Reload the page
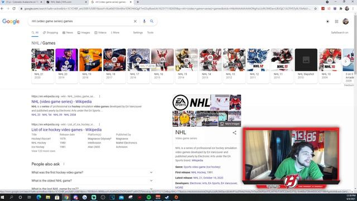Screen dimensions: 357x201 point(14,9)
